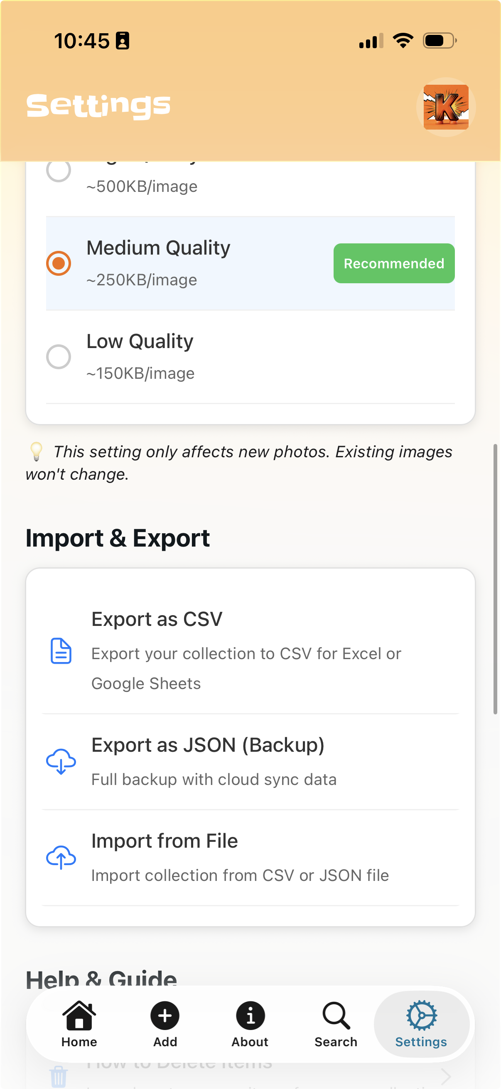Tap the Home house icon

(x=79, y=1015)
